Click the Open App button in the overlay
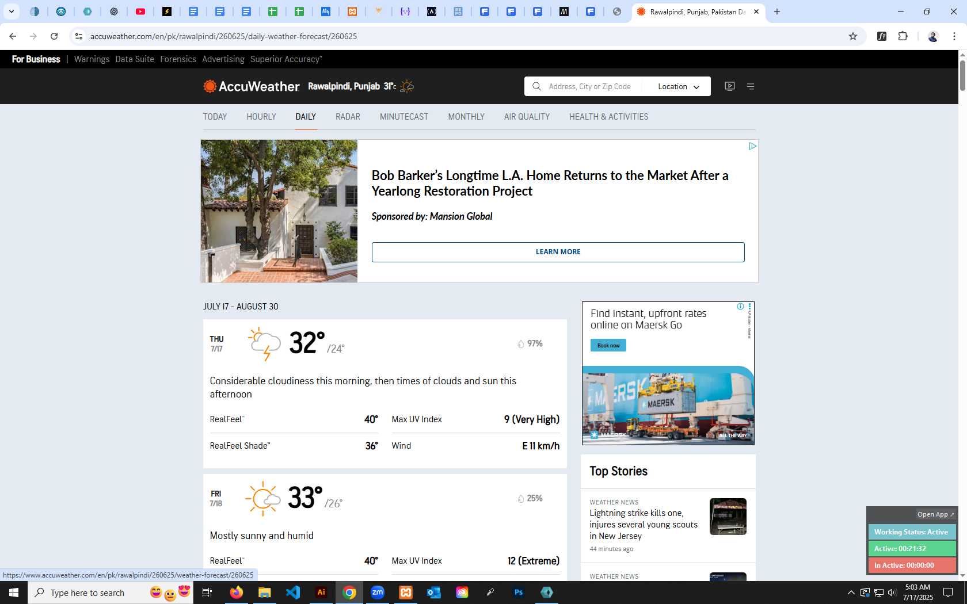967x604 pixels. [935, 514]
